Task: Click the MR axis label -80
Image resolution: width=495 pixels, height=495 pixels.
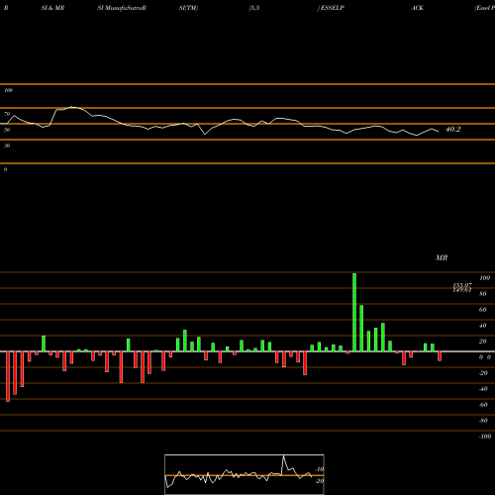Action: (x=483, y=421)
